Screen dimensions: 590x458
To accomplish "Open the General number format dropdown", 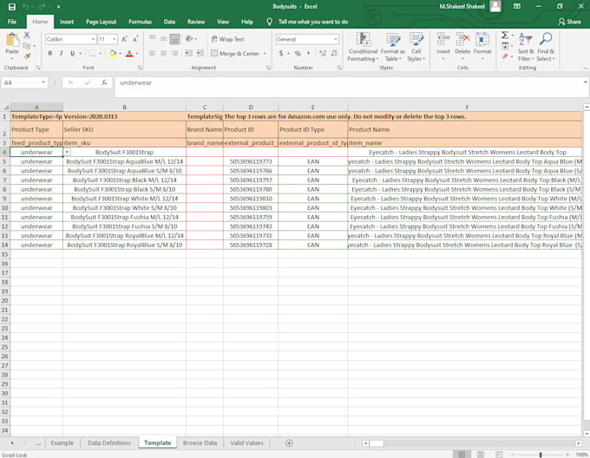I will [x=335, y=39].
